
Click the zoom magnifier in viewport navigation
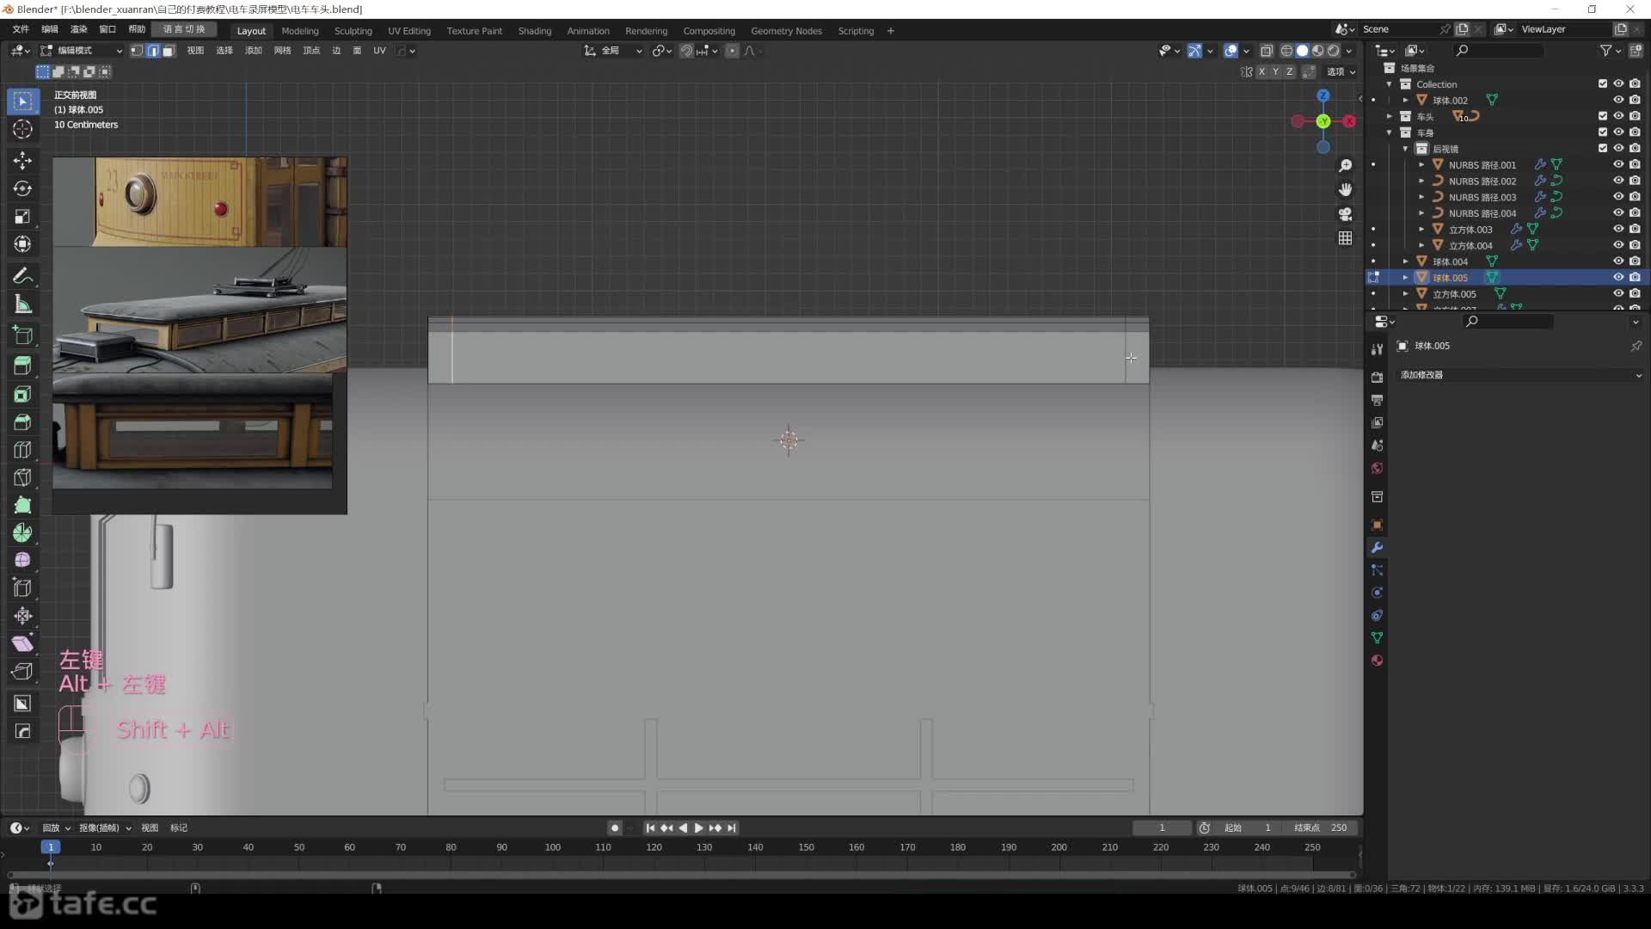1345,166
